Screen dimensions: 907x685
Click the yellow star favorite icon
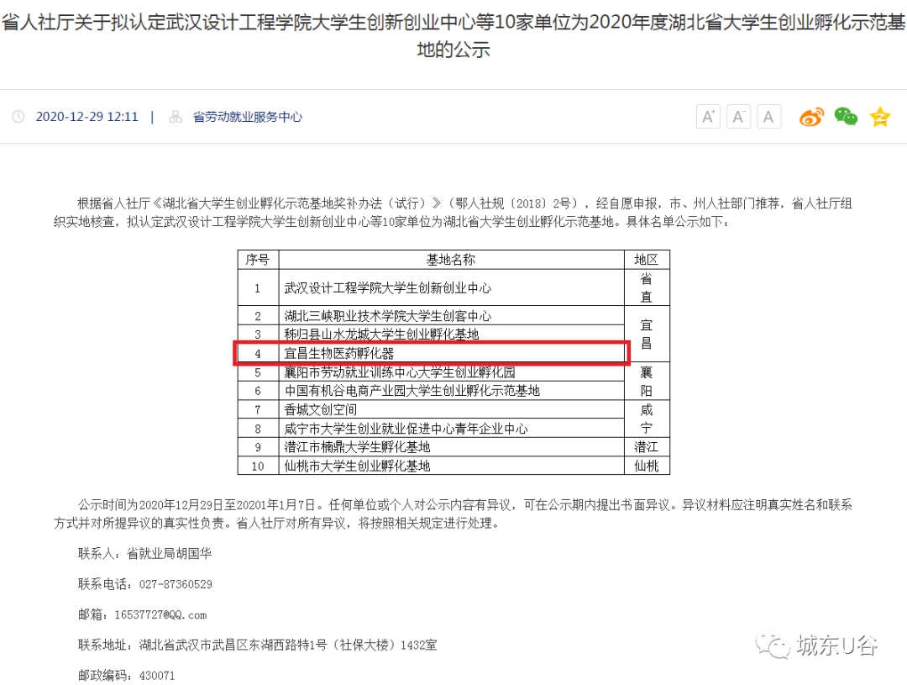pos(880,116)
